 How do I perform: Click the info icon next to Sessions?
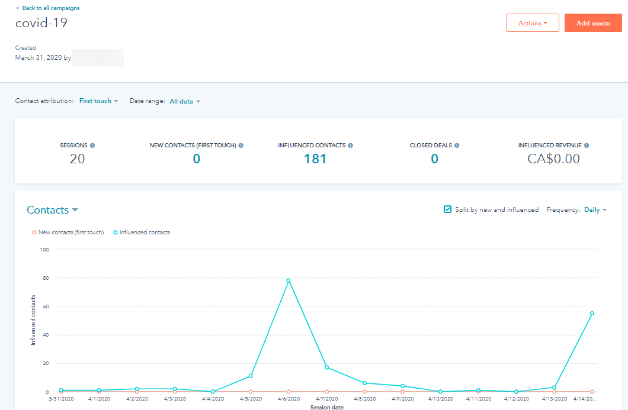tap(92, 146)
